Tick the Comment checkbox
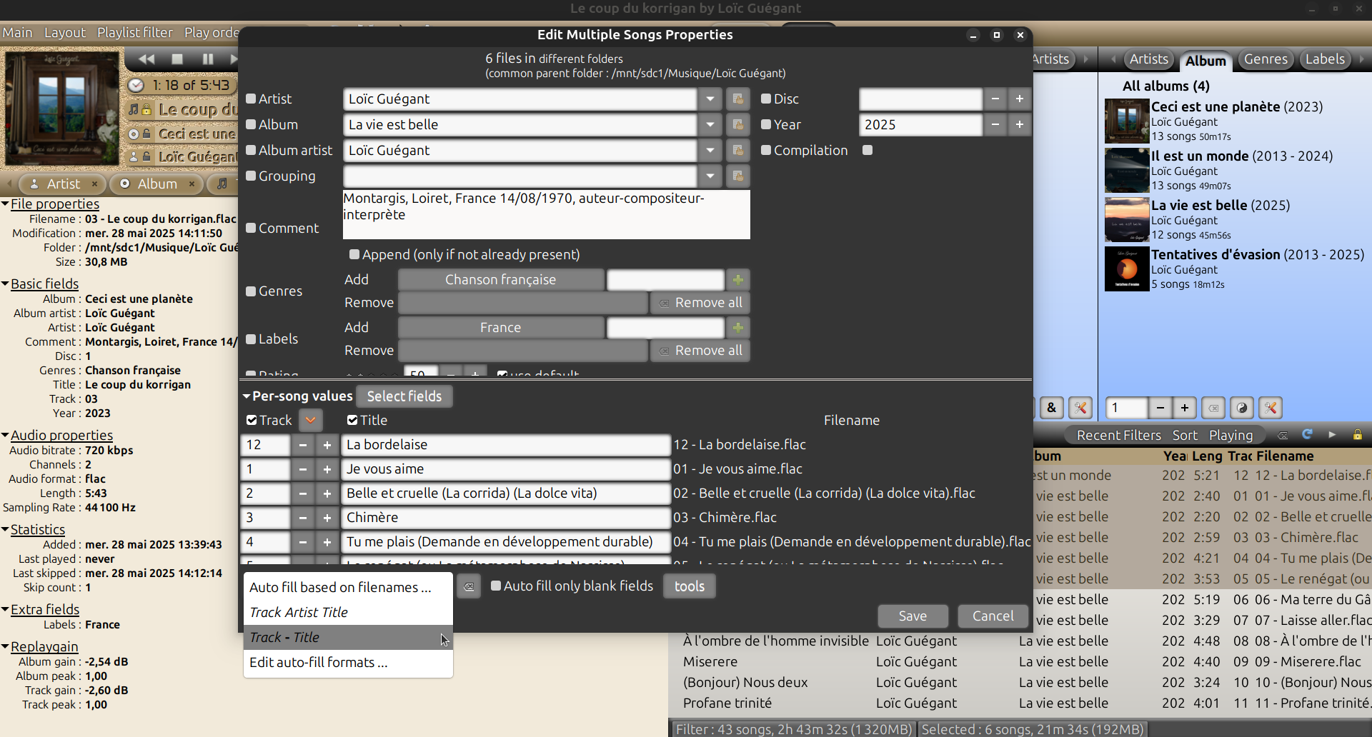Screen dimensions: 1372x737 coord(251,228)
